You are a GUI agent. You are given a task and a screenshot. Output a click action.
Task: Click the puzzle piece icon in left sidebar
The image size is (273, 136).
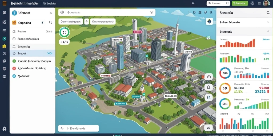coord(4,13)
